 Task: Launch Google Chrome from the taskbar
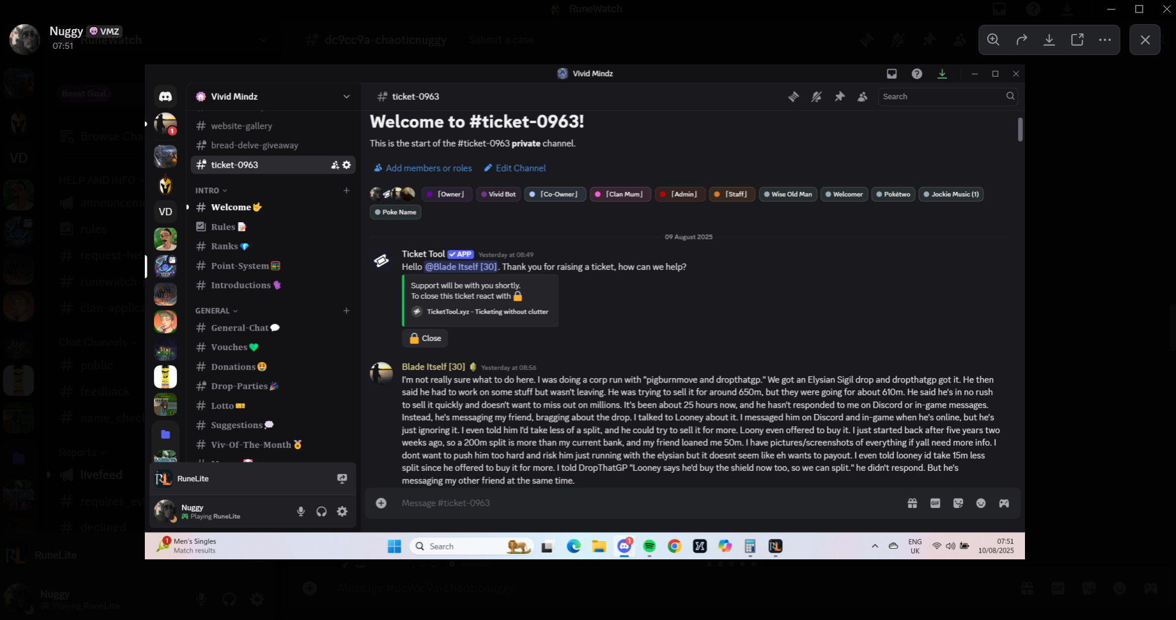tap(675, 546)
